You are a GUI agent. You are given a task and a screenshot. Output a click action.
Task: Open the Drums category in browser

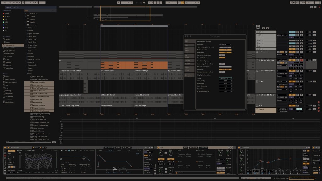8,42
